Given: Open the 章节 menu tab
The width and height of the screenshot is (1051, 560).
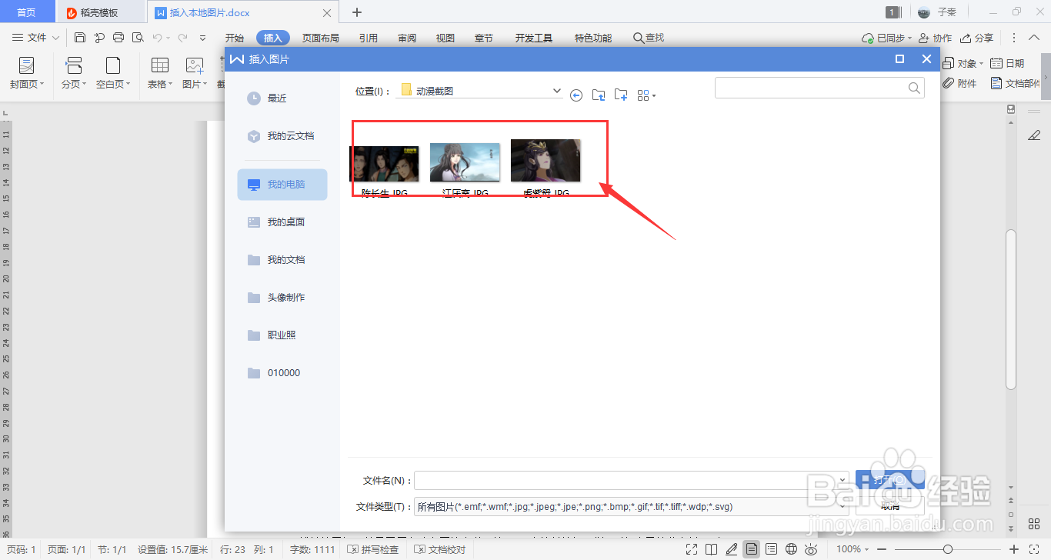Looking at the screenshot, I should [x=483, y=37].
